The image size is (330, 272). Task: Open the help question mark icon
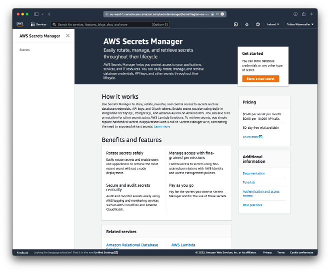click(257, 24)
